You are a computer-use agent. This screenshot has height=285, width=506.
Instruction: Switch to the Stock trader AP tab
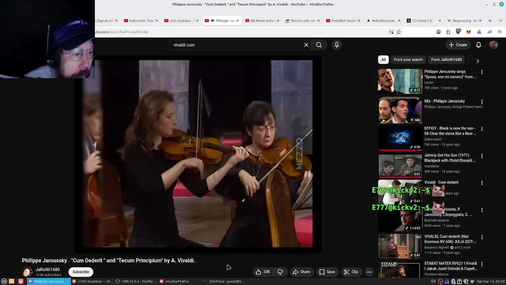coord(303,21)
